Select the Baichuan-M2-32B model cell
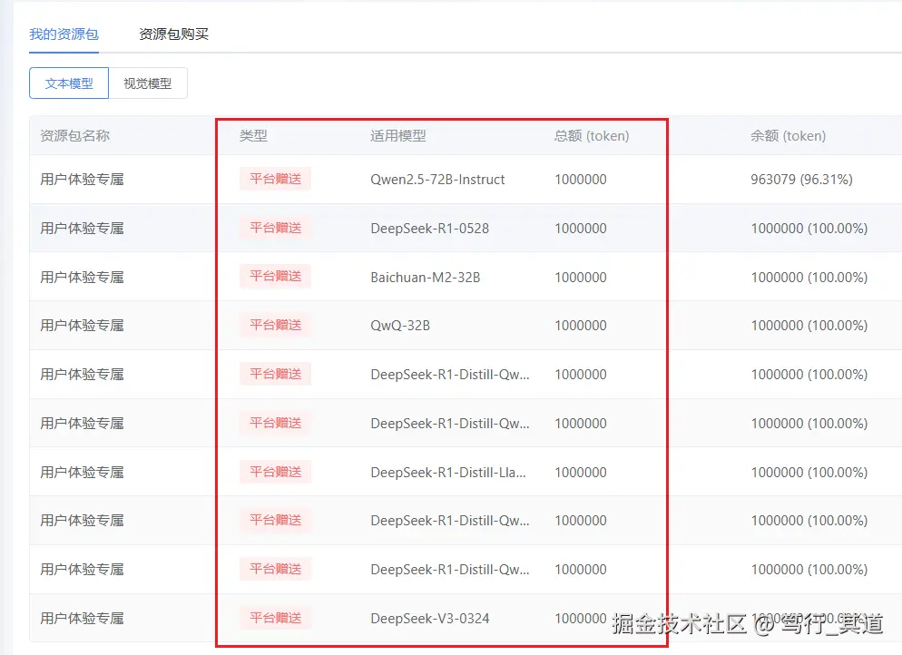The height and width of the screenshot is (655, 902). click(425, 278)
